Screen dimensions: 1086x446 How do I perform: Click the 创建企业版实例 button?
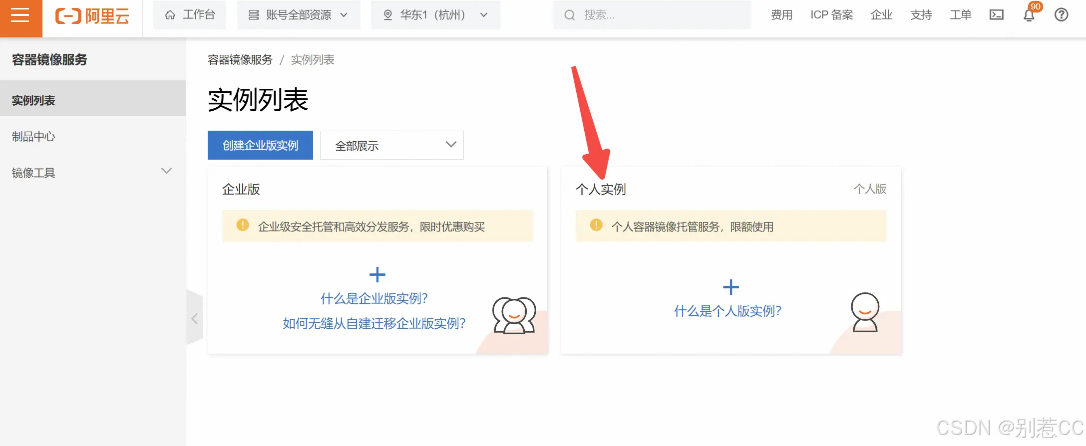[260, 145]
